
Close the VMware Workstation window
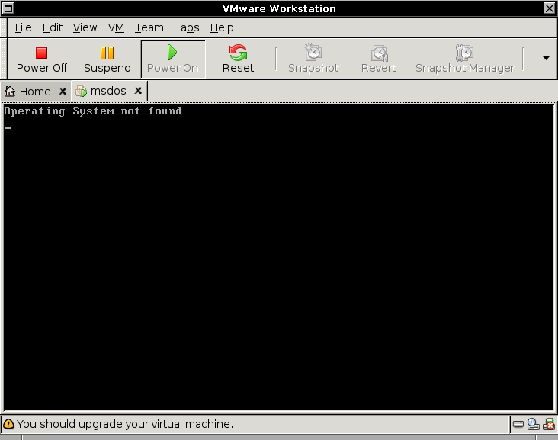click(x=549, y=8)
